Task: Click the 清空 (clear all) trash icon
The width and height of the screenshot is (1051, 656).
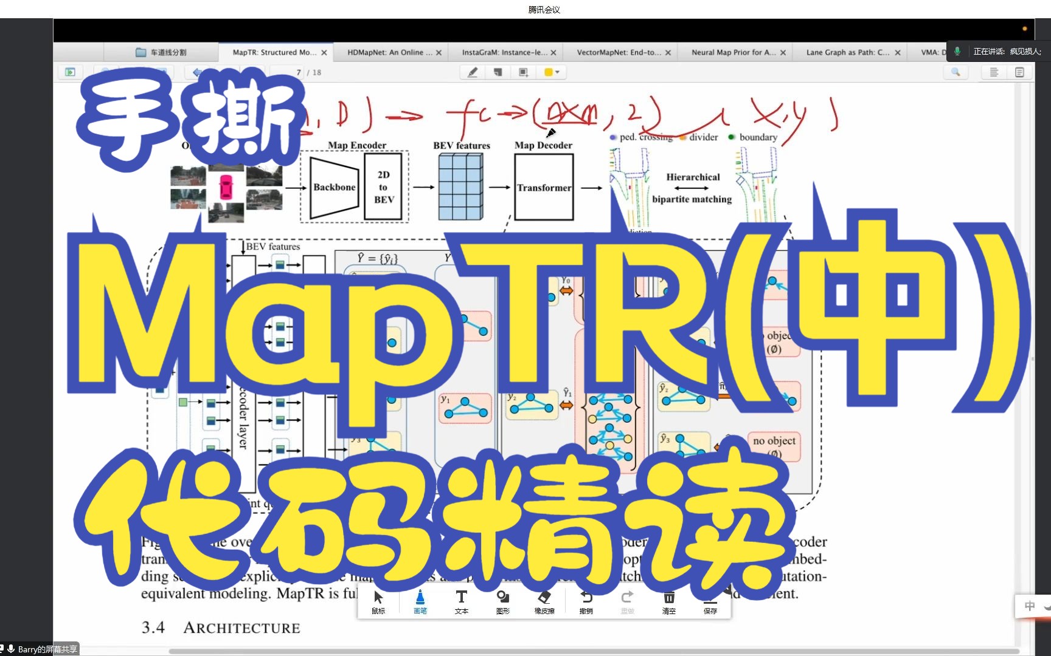Action: click(x=669, y=602)
